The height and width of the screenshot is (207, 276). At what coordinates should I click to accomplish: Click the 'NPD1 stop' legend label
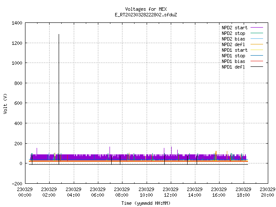tap(233, 56)
